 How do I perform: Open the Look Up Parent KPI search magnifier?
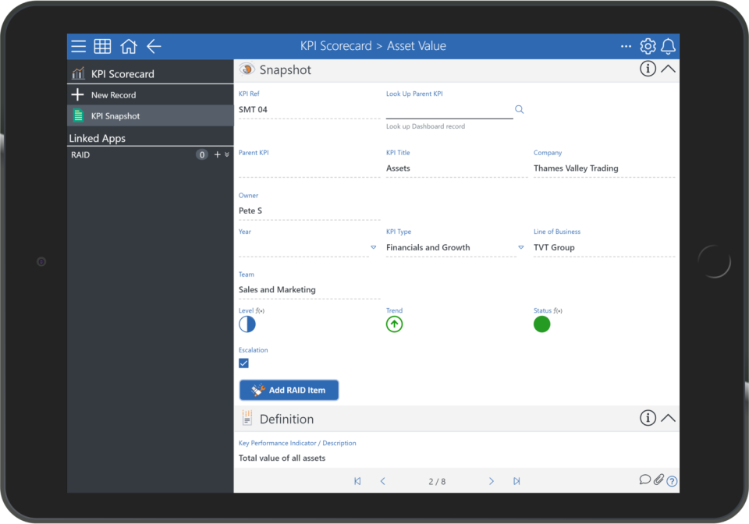pos(519,110)
